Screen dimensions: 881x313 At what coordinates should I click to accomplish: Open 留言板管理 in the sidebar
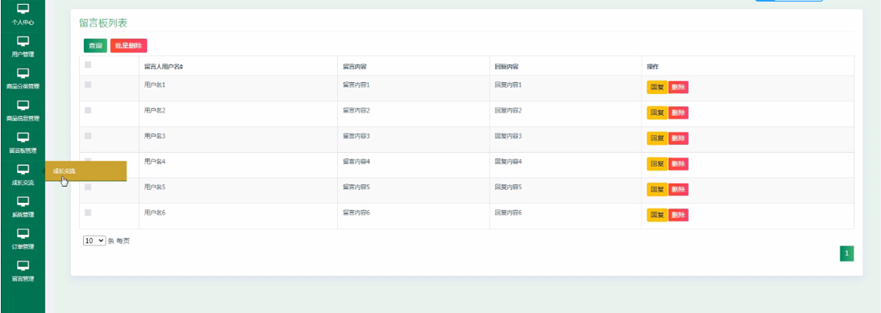tap(23, 142)
